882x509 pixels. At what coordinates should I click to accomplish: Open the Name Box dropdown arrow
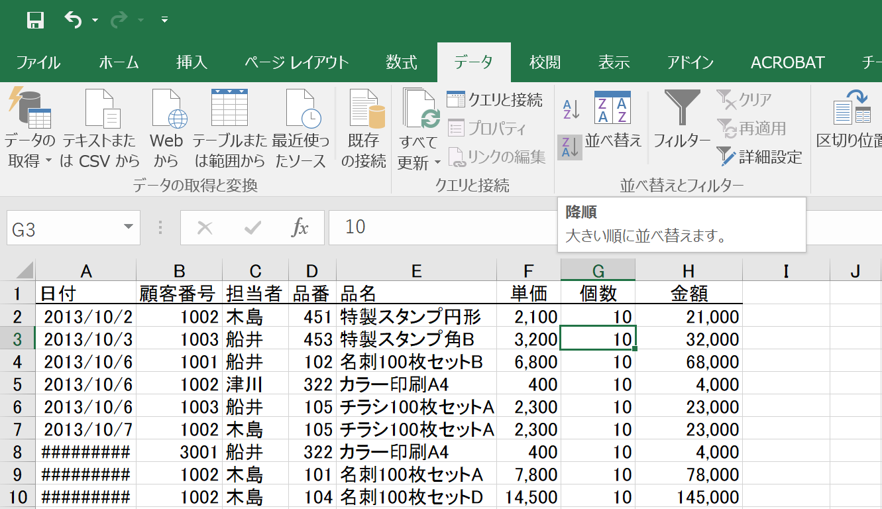click(129, 228)
